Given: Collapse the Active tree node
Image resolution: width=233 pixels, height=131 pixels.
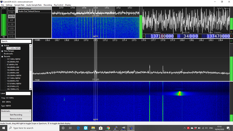Looking at the screenshot, I should [x=2, y=46].
